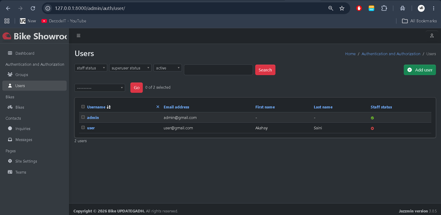Image resolution: width=441 pixels, height=215 pixels.
Task: Open Bikes in sidebar
Action: [34, 107]
